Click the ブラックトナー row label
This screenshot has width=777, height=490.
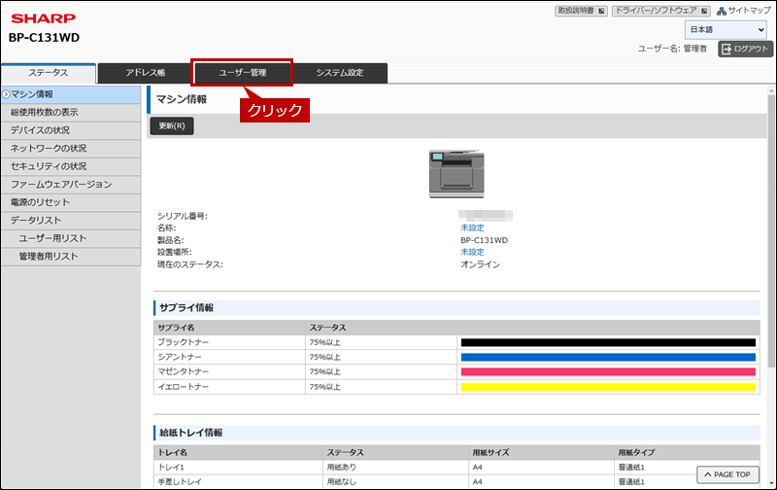tap(183, 342)
